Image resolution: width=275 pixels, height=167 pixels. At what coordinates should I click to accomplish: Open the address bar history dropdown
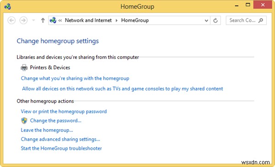tap(206, 21)
